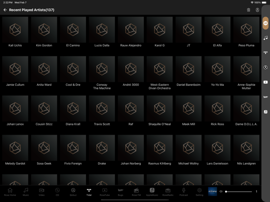The width and height of the screenshot is (270, 202).
Task: Filter by YouTube in the right sidebar
Action: click(x=266, y=82)
